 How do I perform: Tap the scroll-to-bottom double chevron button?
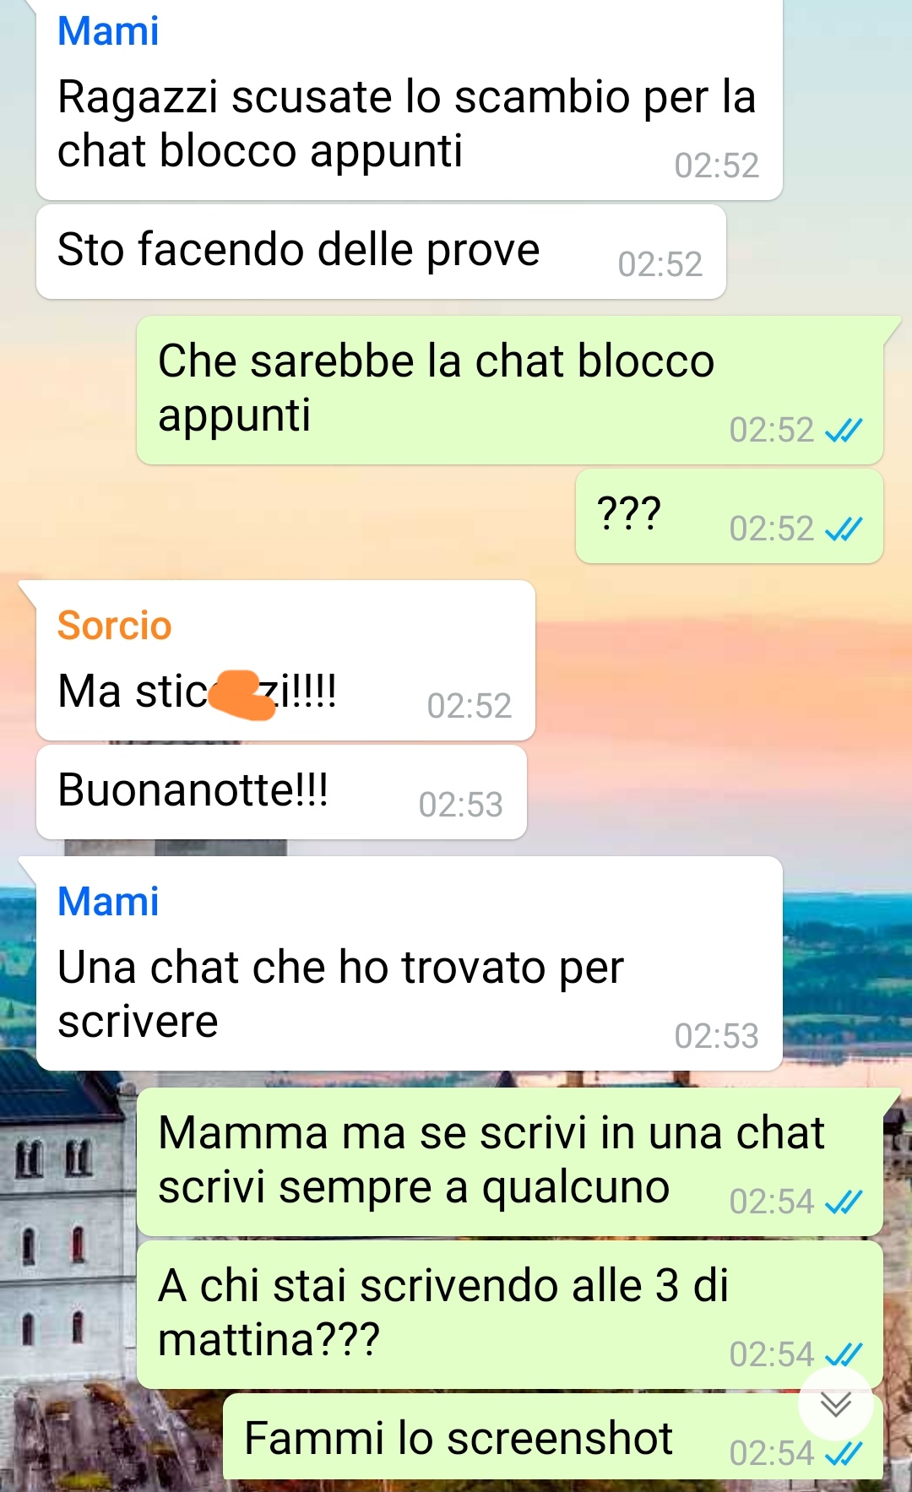click(835, 1403)
